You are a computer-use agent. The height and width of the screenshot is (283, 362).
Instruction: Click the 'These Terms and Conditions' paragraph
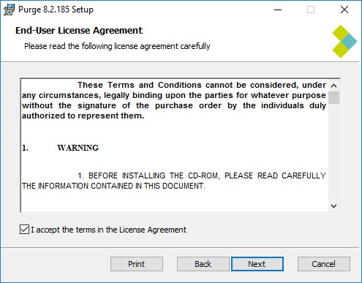point(174,100)
